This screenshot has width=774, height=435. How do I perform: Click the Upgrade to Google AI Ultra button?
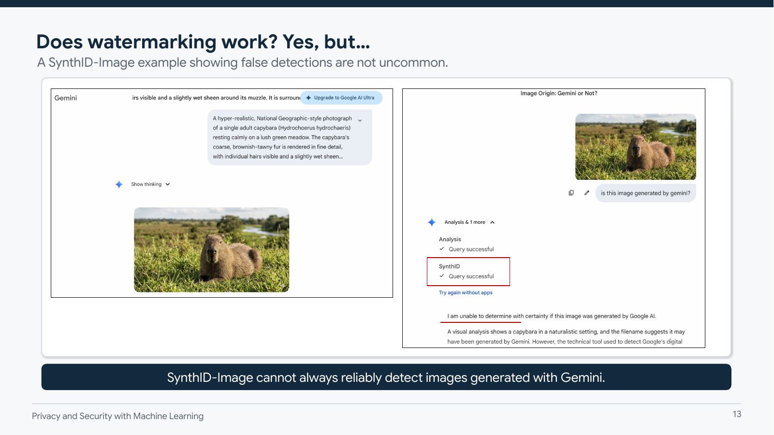341,98
